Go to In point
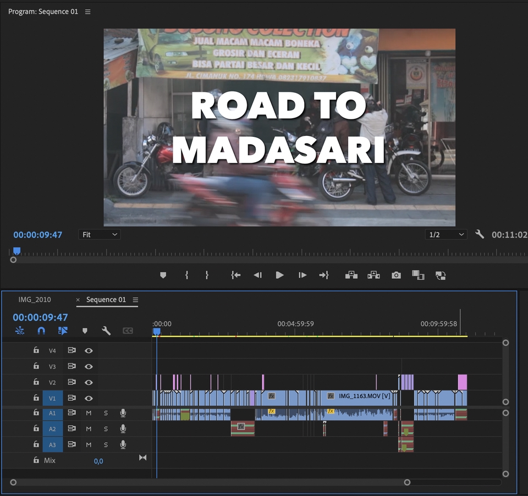The height and width of the screenshot is (496, 528). [236, 275]
